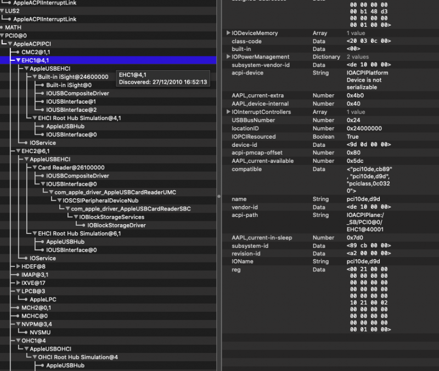Viewport: 439px width, 371px height.
Task: Collapse the selected EHC1@4,1 node
Action: (x=10, y=60)
